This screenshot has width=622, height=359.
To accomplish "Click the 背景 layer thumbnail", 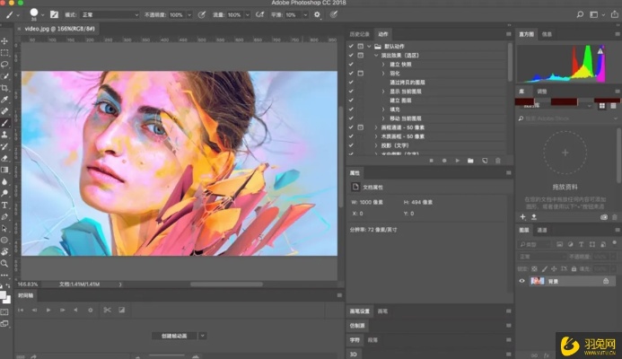I will (x=537, y=281).
